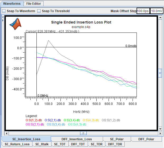Open the SE_Polar tab

(x=117, y=139)
